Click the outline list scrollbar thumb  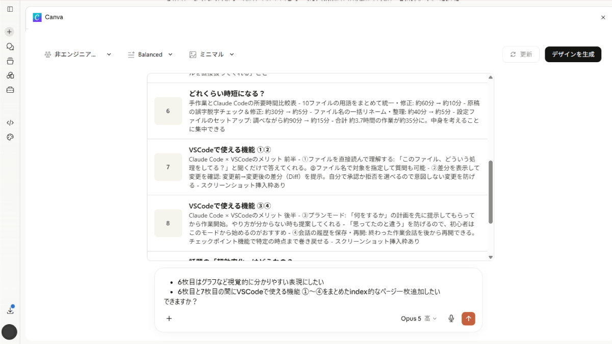(491, 192)
